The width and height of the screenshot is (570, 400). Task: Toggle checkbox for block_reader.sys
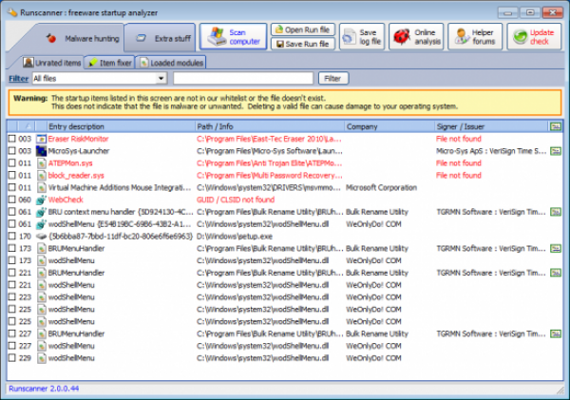[x=12, y=175]
